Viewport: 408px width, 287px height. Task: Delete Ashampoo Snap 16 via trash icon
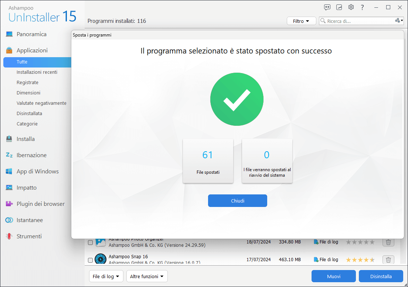click(x=388, y=260)
